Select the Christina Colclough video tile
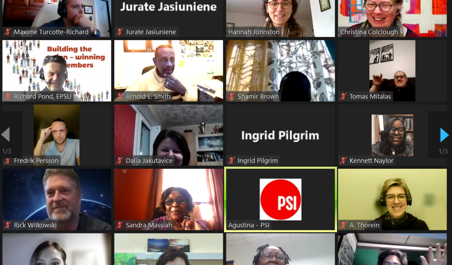This screenshot has width=452, height=265. (392, 16)
